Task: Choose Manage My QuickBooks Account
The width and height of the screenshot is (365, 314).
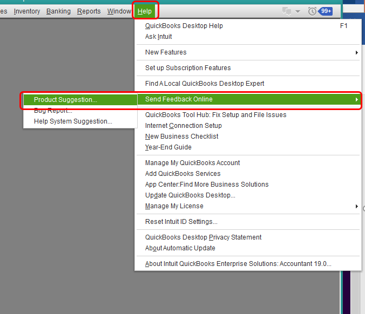Action: point(248,162)
